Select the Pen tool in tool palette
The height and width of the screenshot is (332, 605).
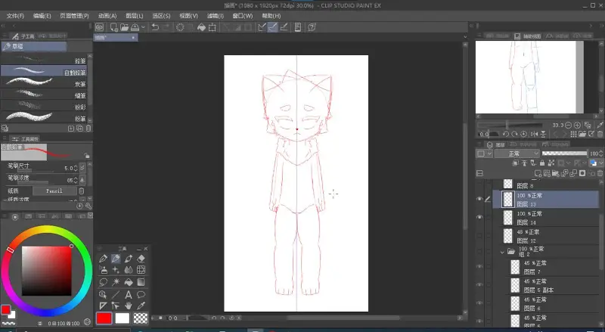click(103, 259)
